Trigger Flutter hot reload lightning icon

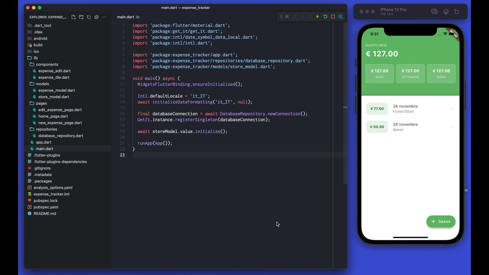317,17
